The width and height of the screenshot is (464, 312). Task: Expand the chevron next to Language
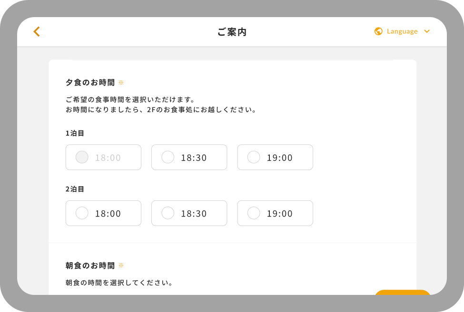(x=426, y=31)
